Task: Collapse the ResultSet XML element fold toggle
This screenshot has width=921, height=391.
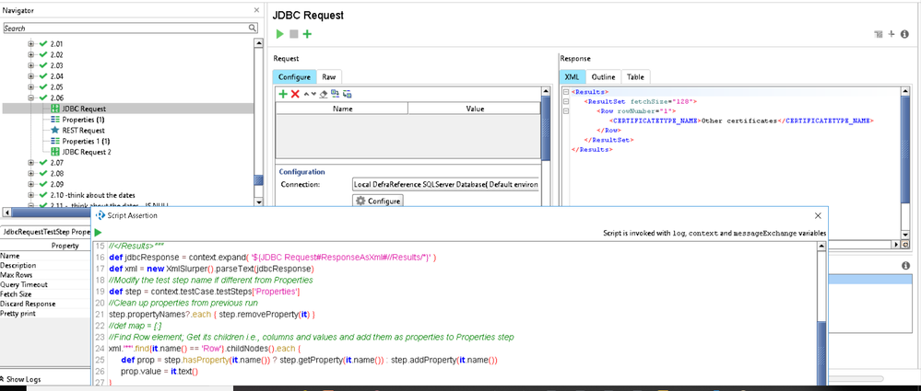Action: (x=566, y=101)
